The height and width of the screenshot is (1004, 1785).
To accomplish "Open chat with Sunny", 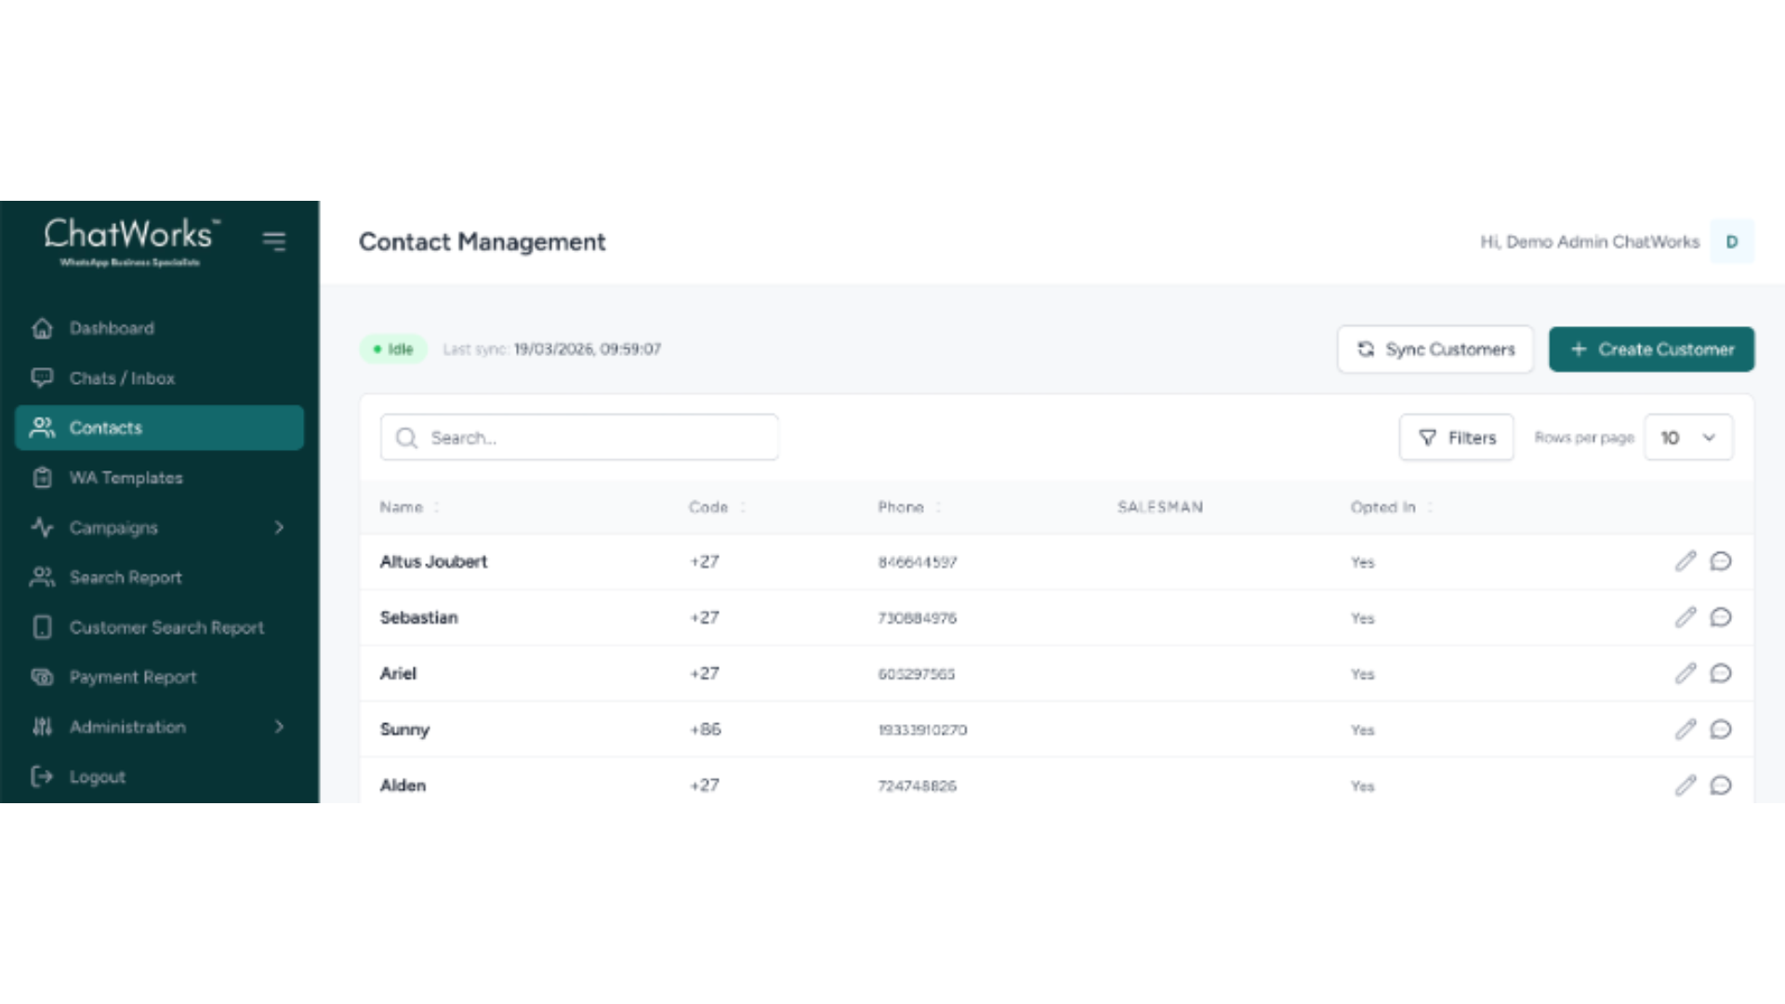I will coord(1721,730).
